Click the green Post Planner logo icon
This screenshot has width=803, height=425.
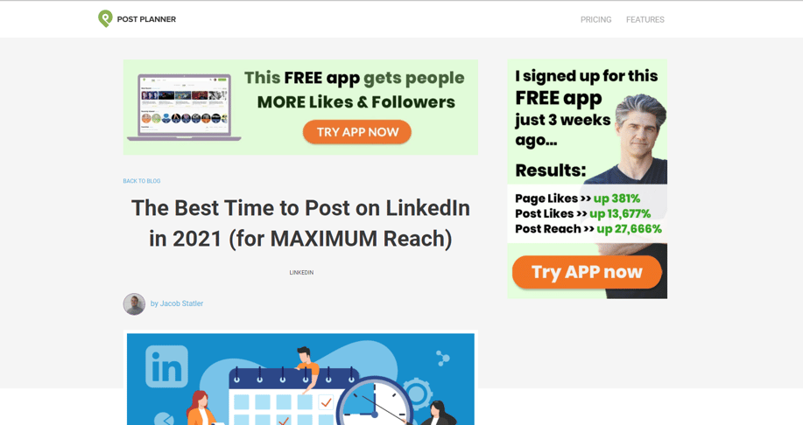105,18
